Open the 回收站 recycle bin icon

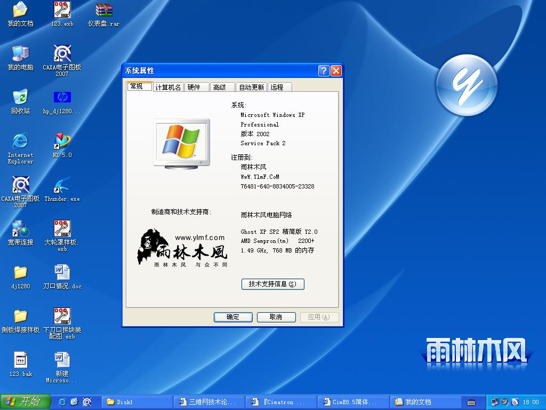(x=21, y=102)
